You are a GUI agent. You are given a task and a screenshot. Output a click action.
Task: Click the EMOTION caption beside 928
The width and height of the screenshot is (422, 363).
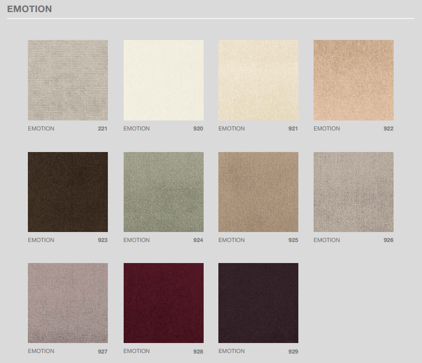(x=136, y=351)
